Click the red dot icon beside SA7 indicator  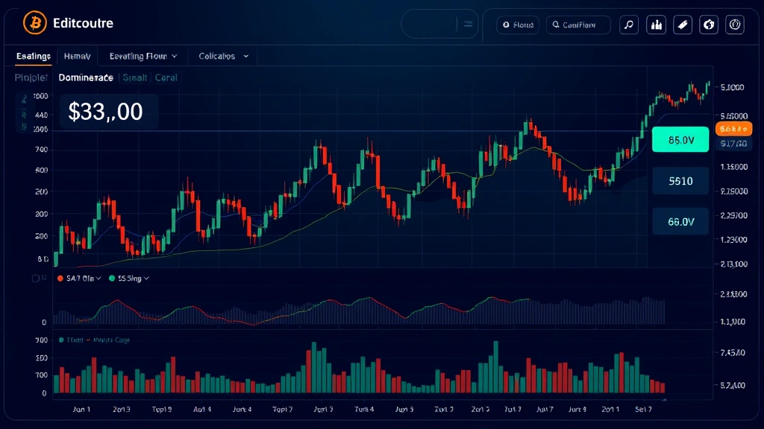[60, 278]
